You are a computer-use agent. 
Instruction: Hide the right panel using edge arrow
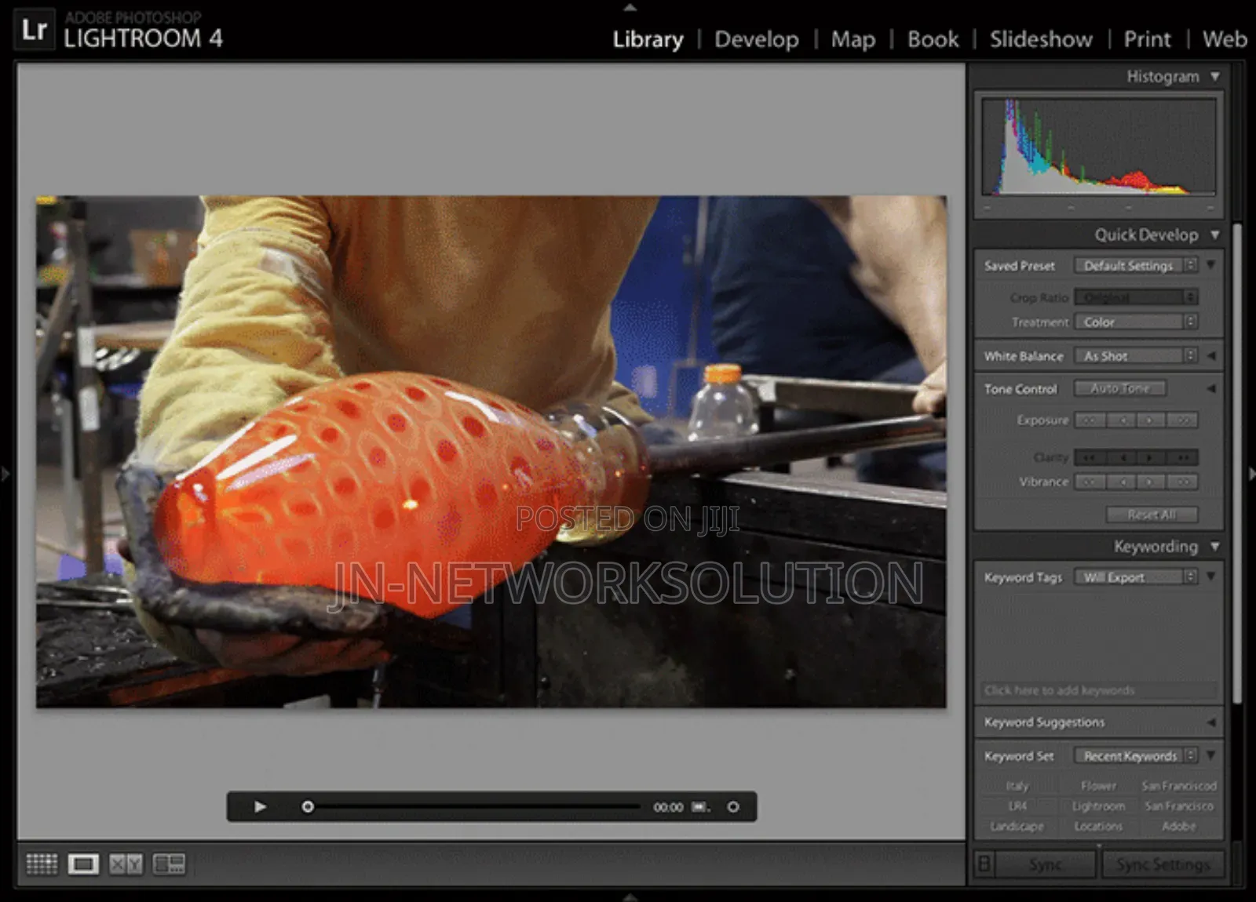tap(1251, 474)
